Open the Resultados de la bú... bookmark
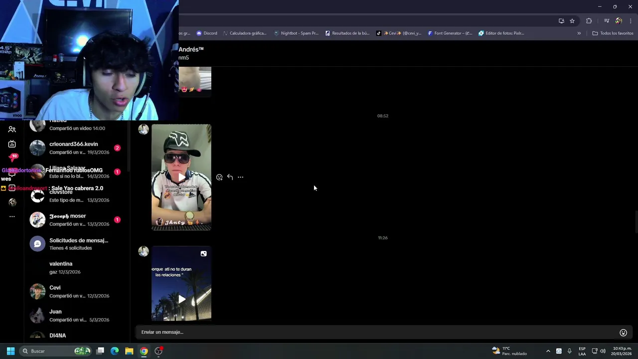Viewport: 638px width, 359px height. [347, 33]
